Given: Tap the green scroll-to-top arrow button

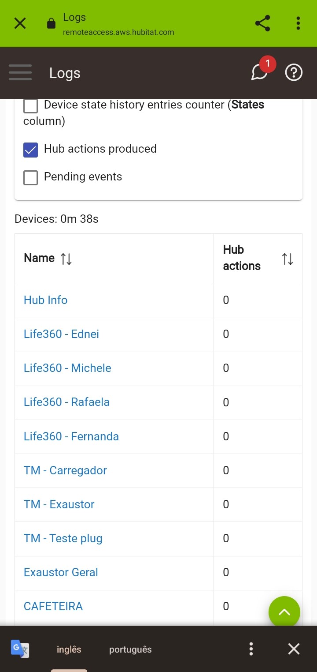Looking at the screenshot, I should tap(284, 612).
